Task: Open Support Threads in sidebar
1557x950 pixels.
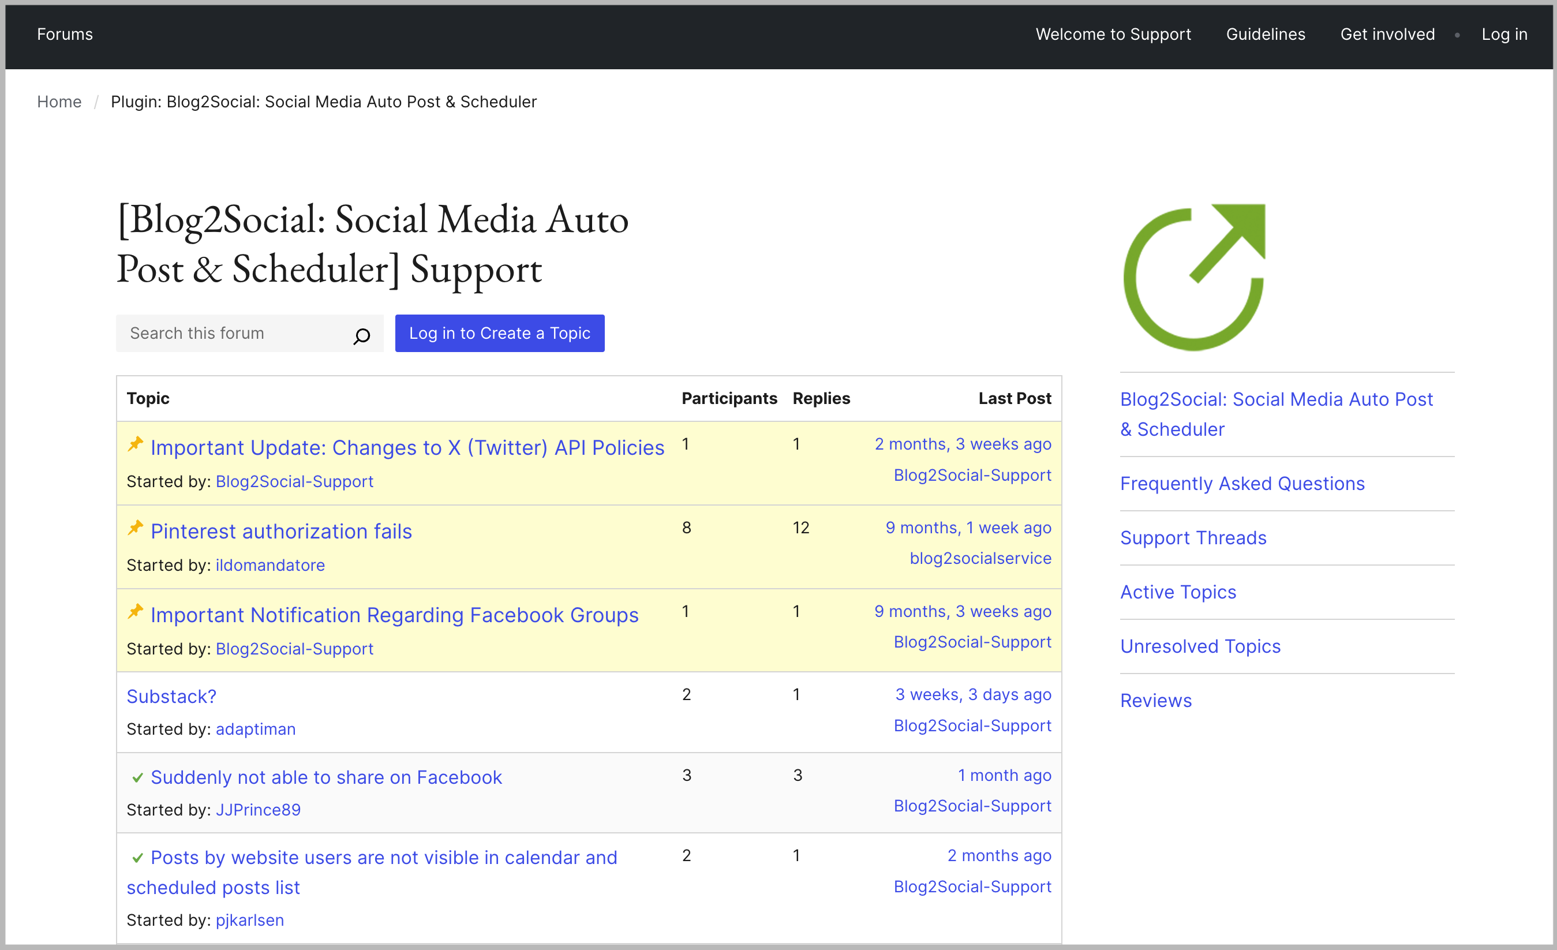Action: click(1193, 538)
